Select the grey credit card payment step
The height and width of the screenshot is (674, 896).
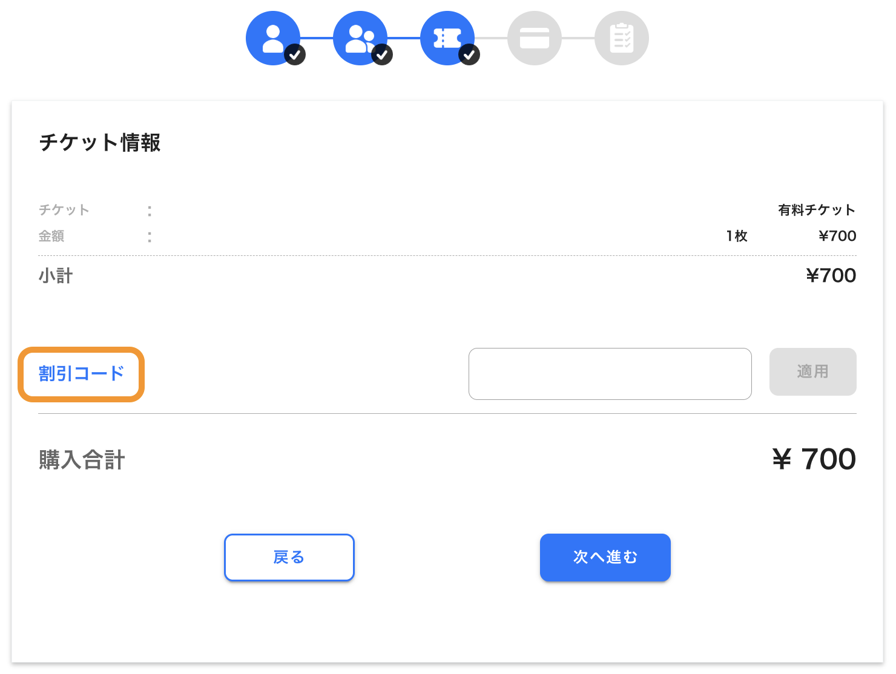(x=535, y=38)
